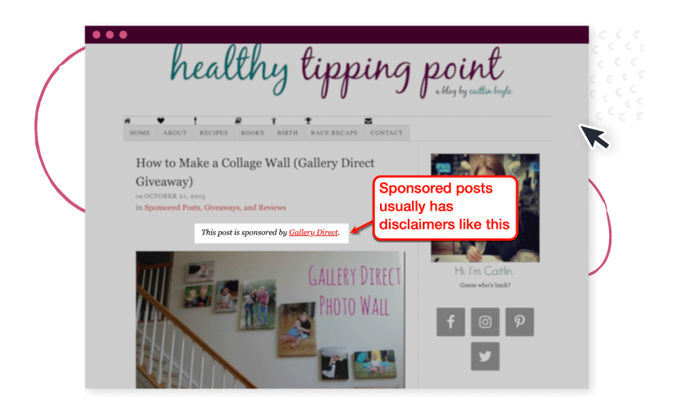
Task: Open the Pinterest social icon
Action: [520, 321]
